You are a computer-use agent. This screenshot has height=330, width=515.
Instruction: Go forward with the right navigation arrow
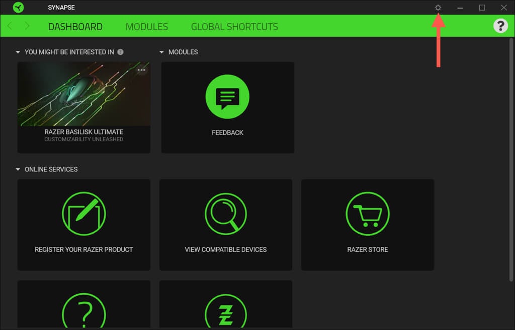click(x=27, y=26)
